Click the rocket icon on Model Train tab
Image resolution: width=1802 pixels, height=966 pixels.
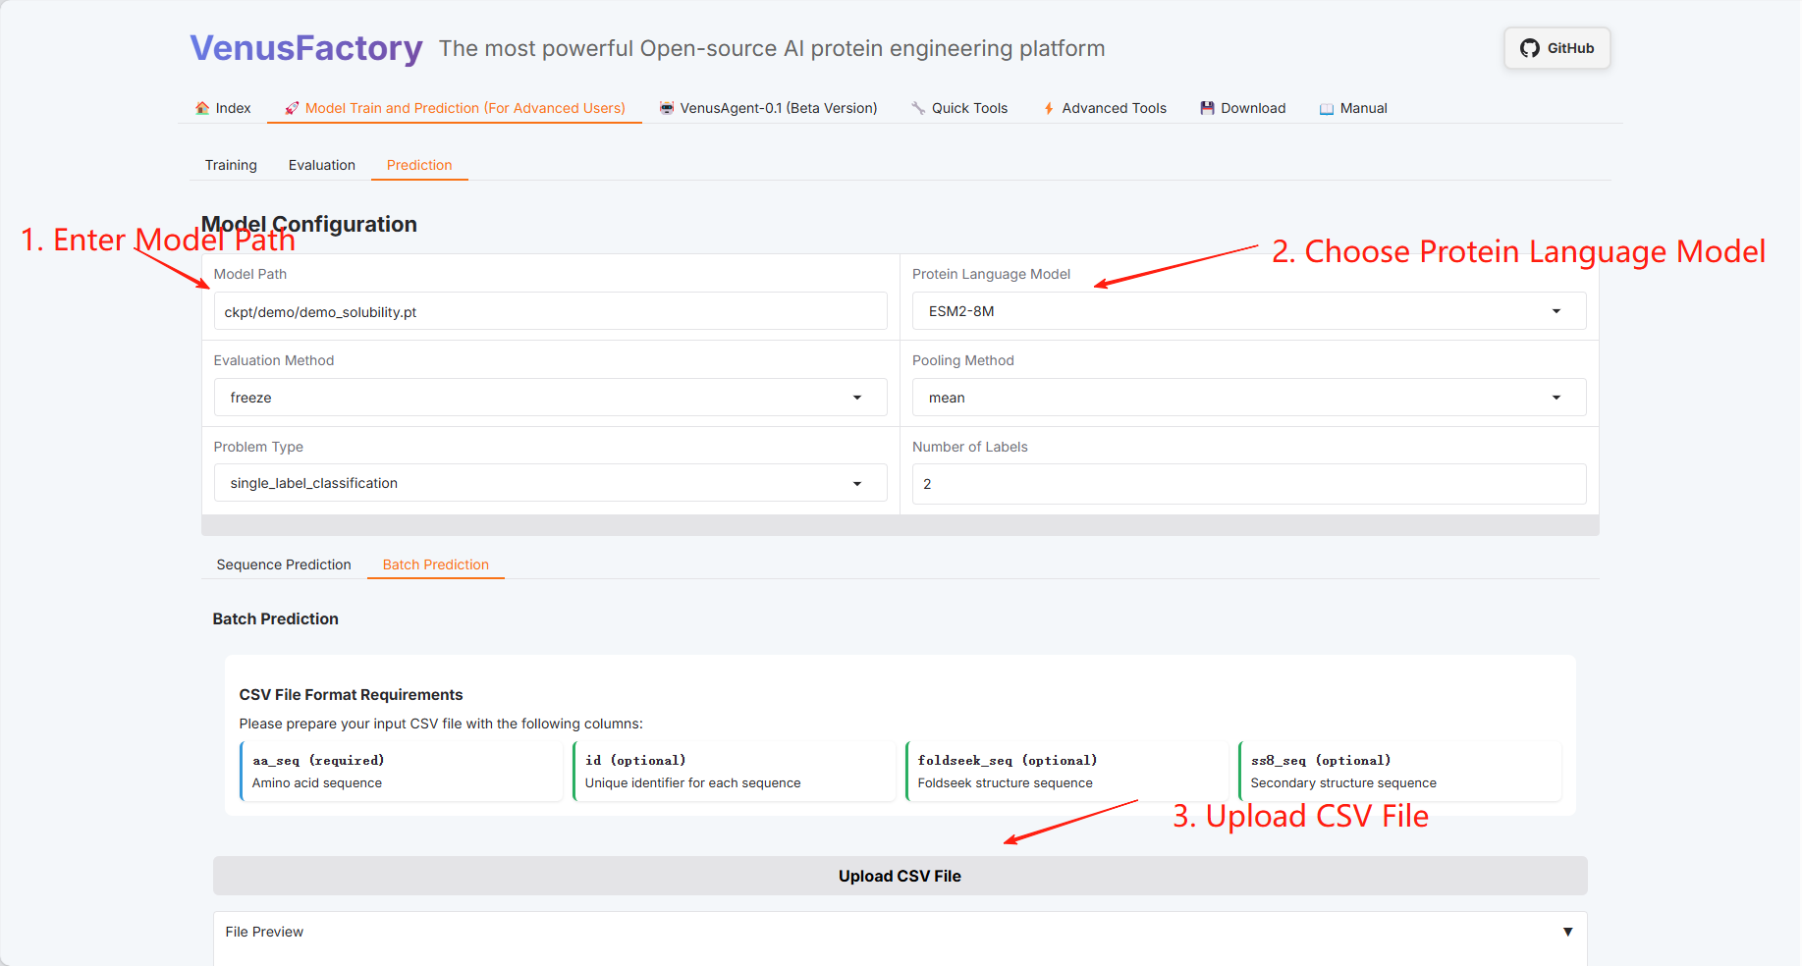point(292,108)
